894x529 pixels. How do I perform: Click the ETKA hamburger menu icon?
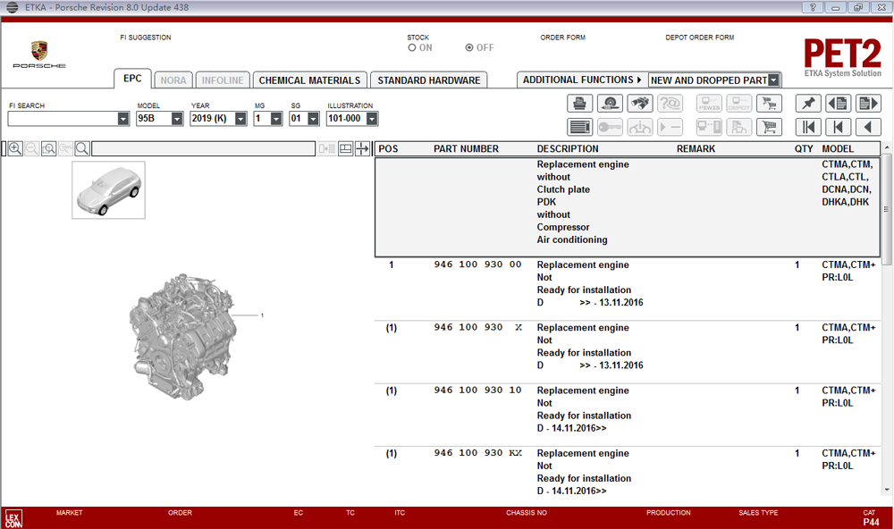click(x=12, y=7)
